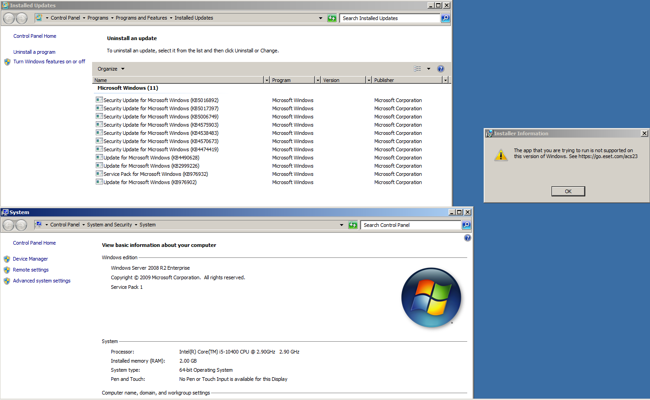Click Control Panel breadcrumb in System window

[x=65, y=225]
